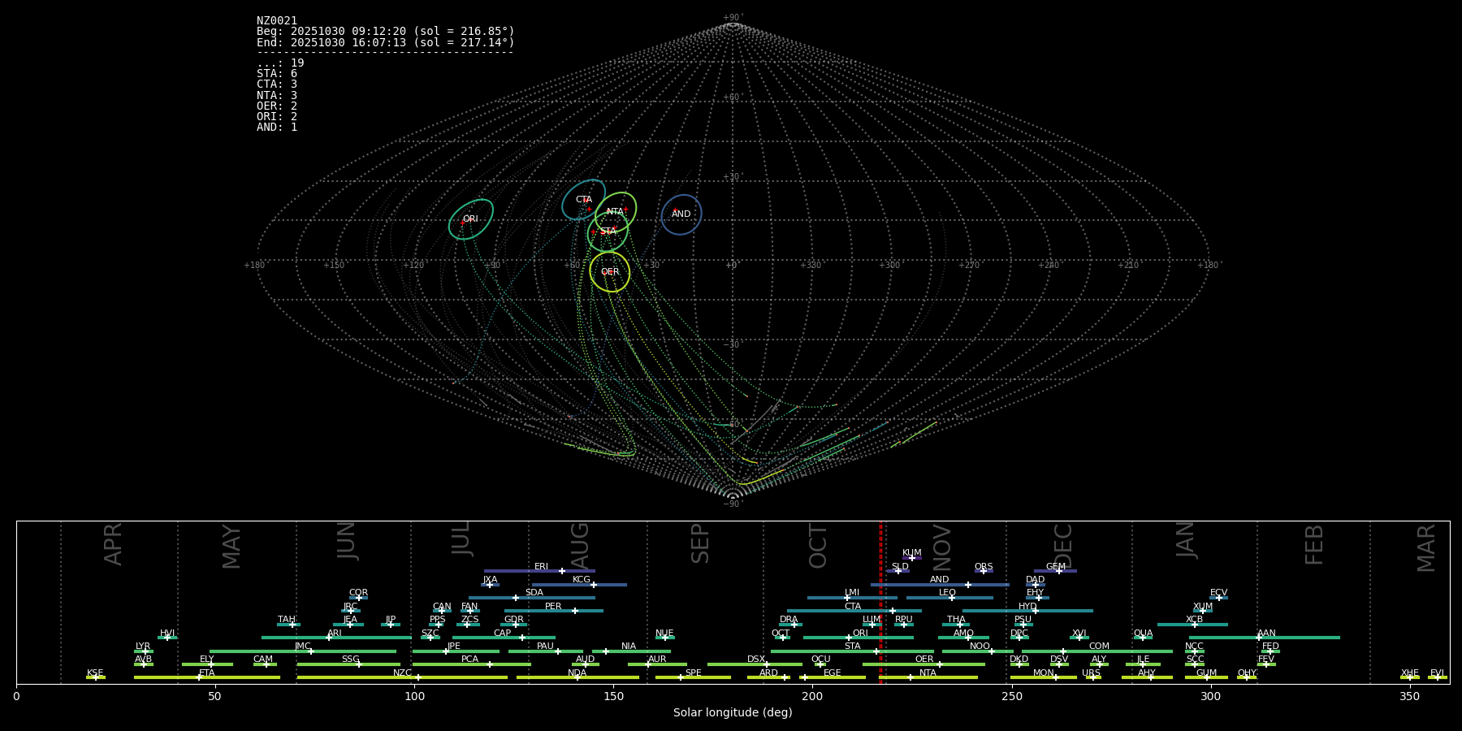The image size is (1462, 731).
Task: Click the AAN shower bar in timeline
Action: click(1264, 638)
